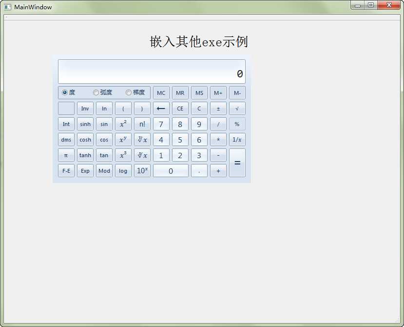Click the C clear key
The width and height of the screenshot is (404, 327).
[x=199, y=109]
